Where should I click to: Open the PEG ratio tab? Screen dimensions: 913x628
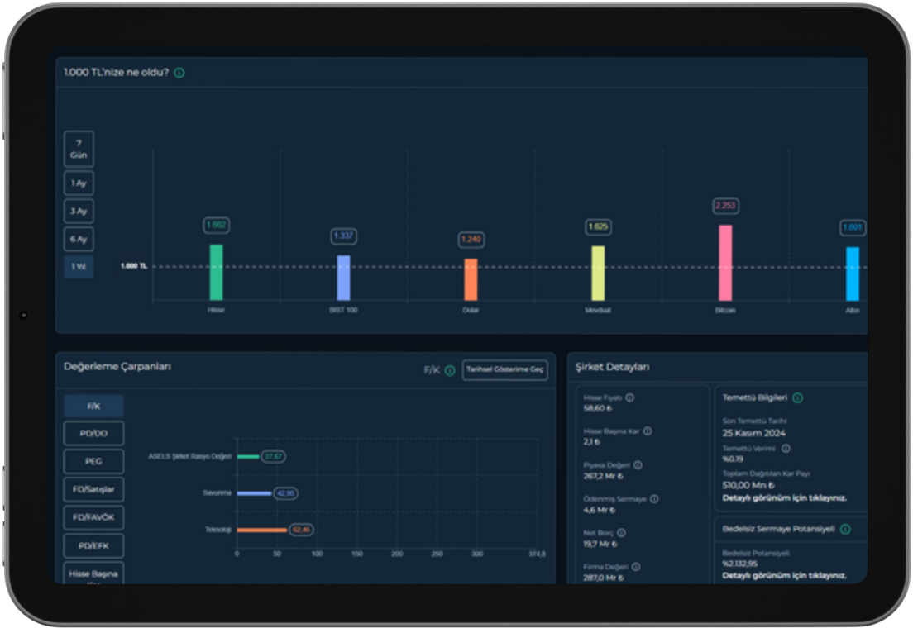(93, 462)
